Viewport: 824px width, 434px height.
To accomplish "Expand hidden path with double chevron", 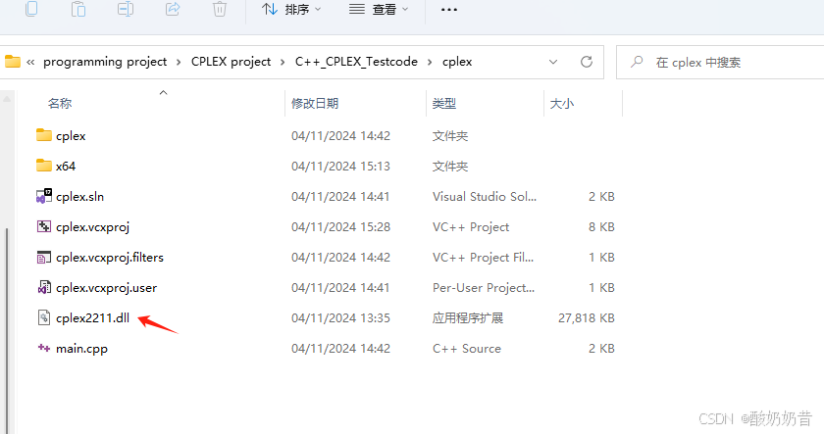I will tap(30, 62).
